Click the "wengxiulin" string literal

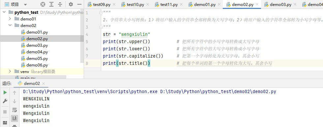coord(134,34)
